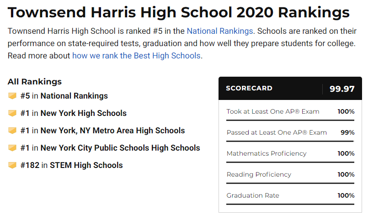
Task: Click the All Rankings heading
Action: [34, 82]
